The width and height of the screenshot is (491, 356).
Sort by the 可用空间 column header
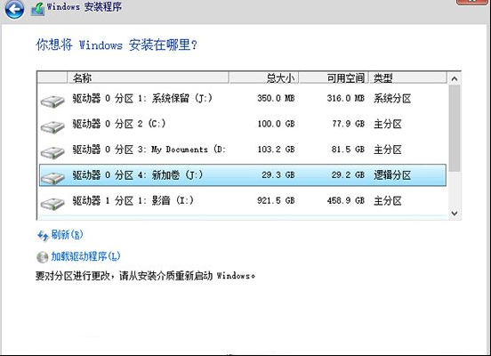[x=334, y=77]
